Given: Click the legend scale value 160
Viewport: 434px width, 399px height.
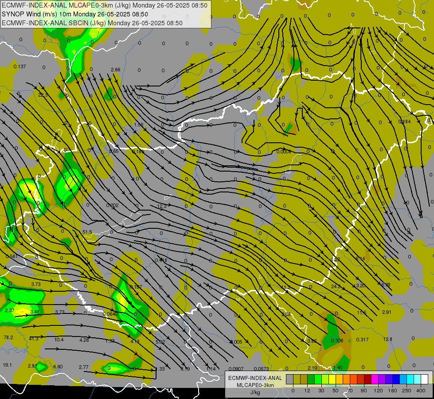Looking at the screenshot, I should coord(392,391).
